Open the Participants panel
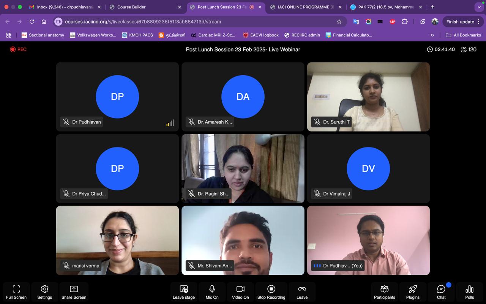Viewport: 486px width, 304px height. [x=384, y=292]
